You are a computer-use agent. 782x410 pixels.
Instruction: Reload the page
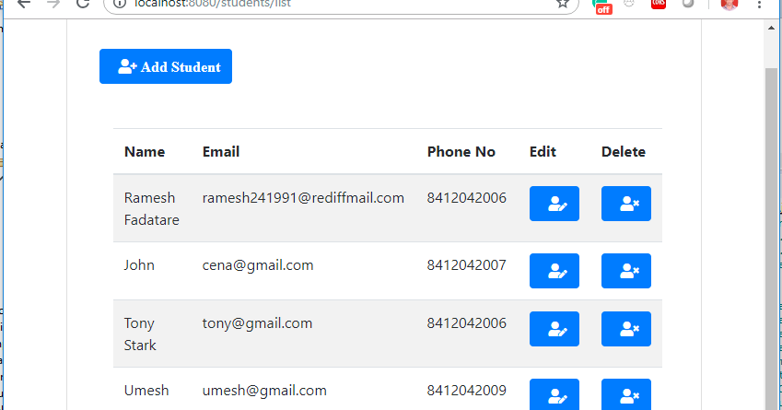pyautogui.click(x=82, y=4)
